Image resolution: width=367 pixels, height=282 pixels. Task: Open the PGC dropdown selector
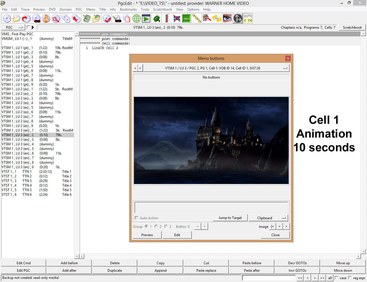point(13,28)
